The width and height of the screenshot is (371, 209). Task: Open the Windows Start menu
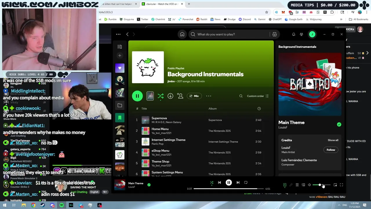(4, 205)
